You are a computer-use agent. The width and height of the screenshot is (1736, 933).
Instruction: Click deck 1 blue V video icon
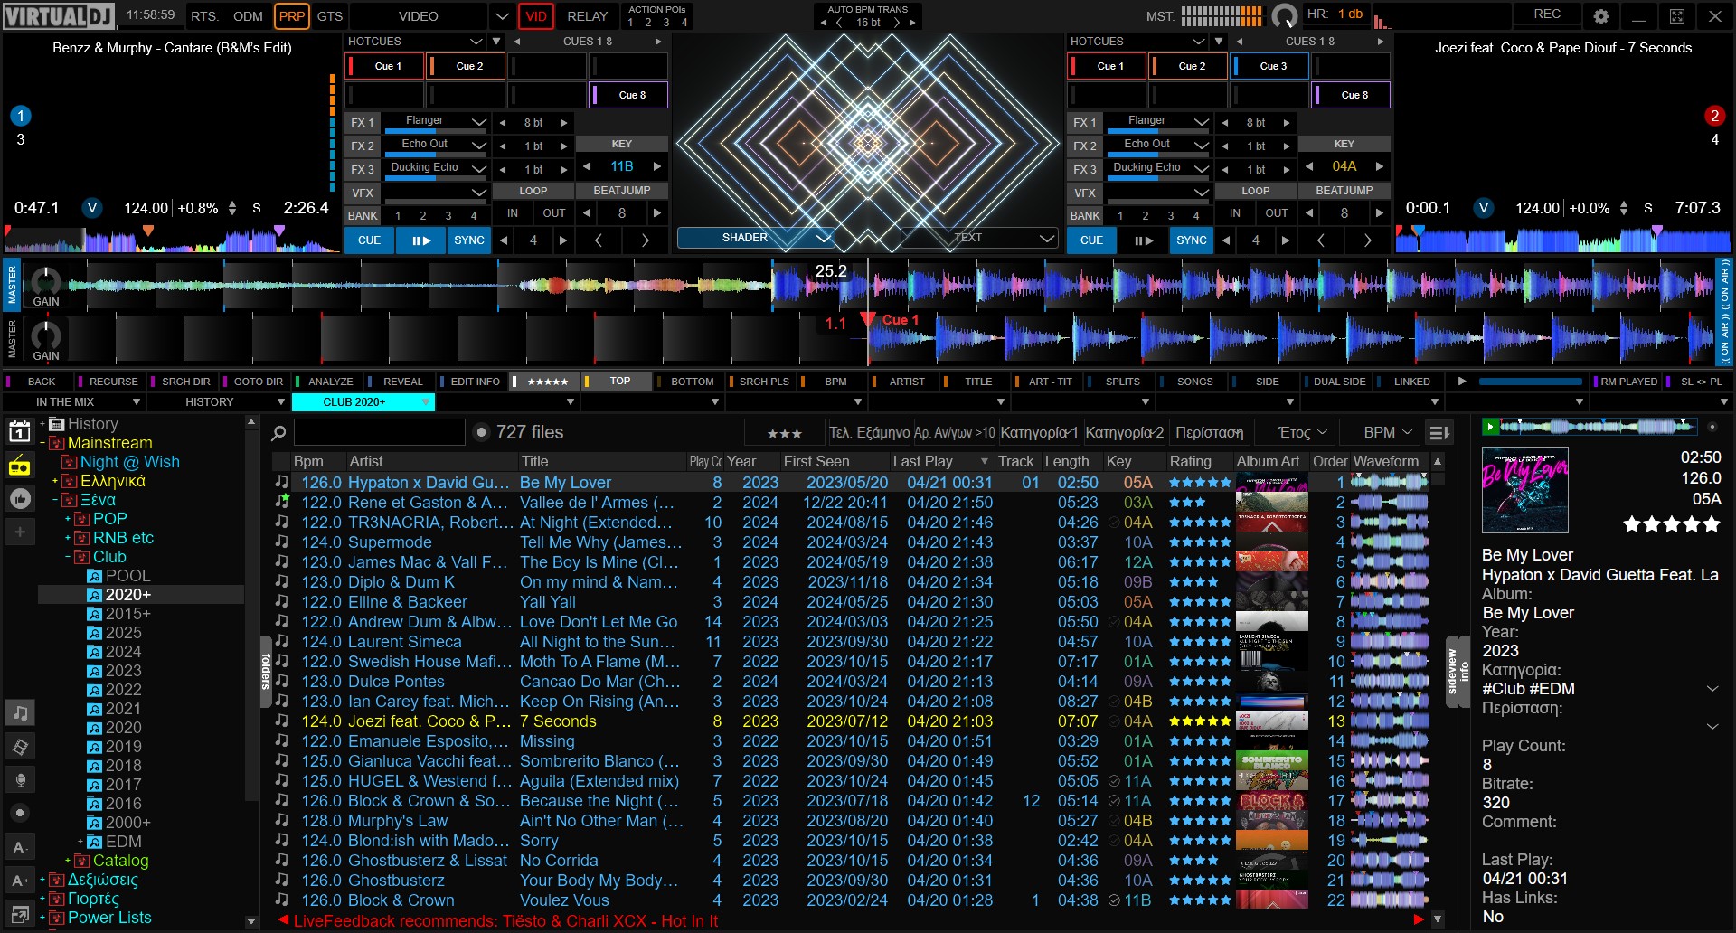(x=91, y=208)
